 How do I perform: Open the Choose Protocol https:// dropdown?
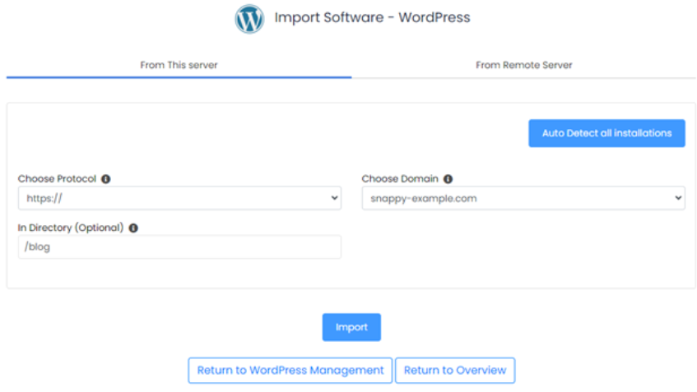click(x=179, y=198)
